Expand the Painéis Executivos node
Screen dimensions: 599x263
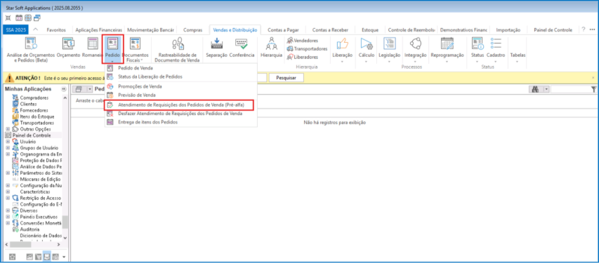pos(8,217)
